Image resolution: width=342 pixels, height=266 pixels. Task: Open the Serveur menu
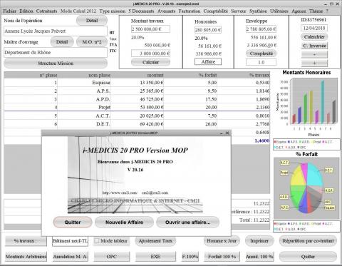pos(239,11)
